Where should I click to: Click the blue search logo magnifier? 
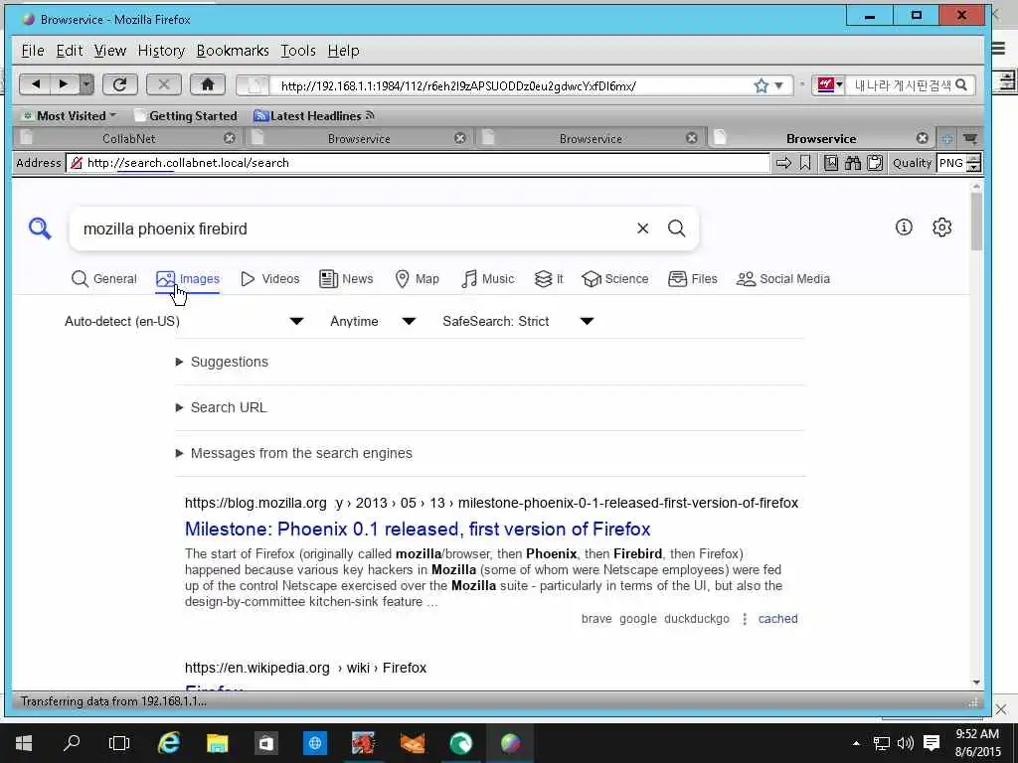(x=40, y=229)
